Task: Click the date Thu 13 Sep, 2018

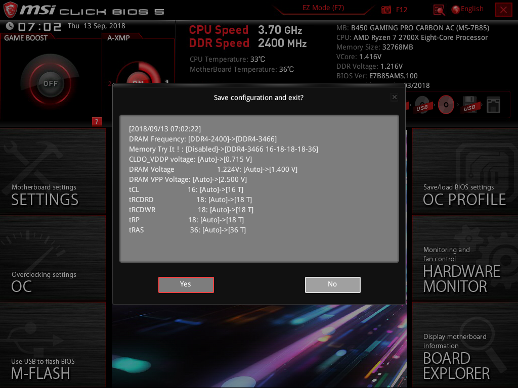Action: point(97,26)
